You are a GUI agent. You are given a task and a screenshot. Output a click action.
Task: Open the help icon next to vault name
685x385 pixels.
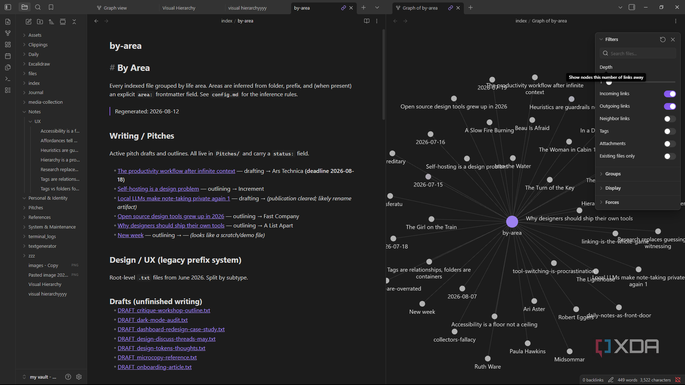click(68, 377)
